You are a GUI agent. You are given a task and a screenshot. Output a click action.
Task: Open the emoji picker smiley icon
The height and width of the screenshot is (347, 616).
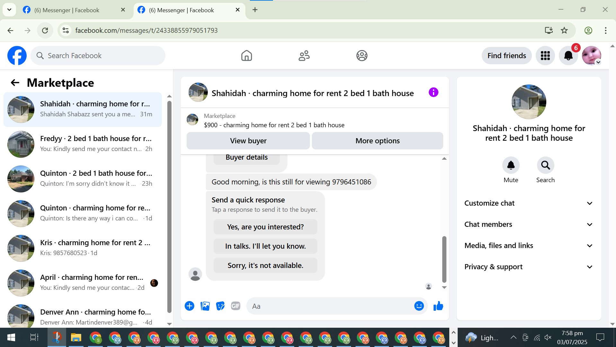tap(419, 306)
